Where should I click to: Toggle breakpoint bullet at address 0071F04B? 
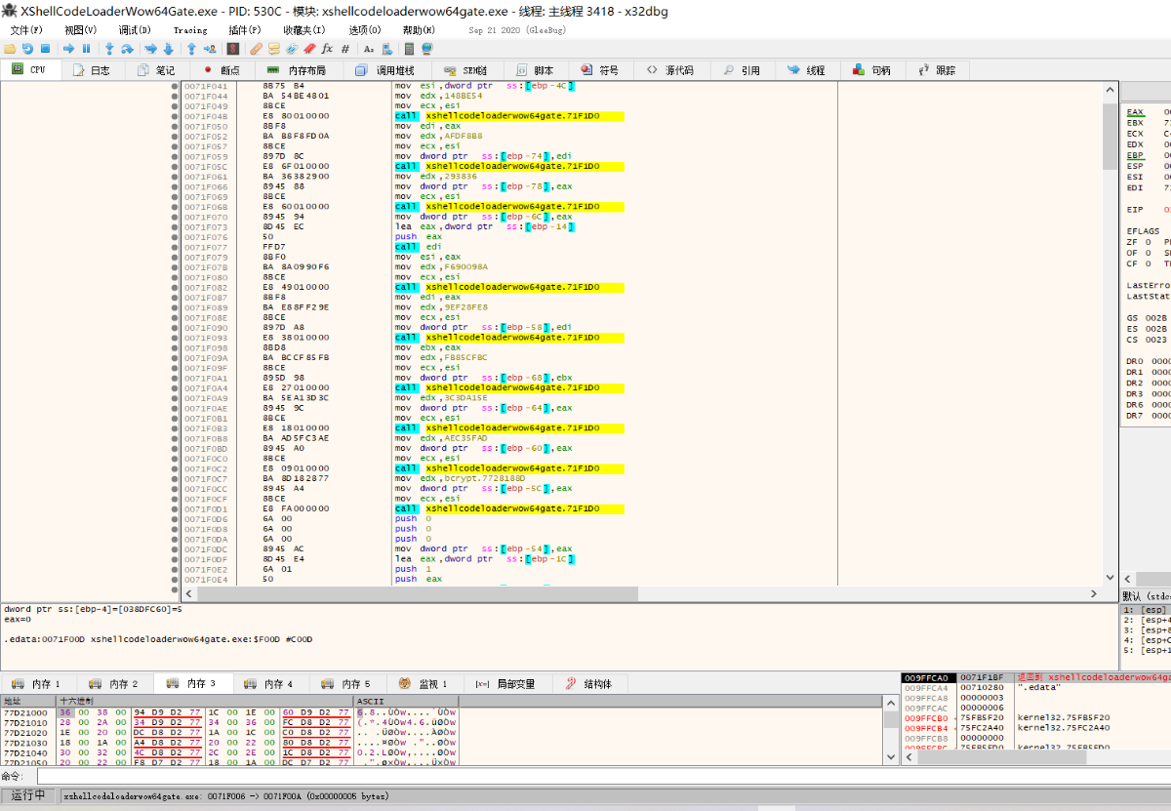point(175,116)
